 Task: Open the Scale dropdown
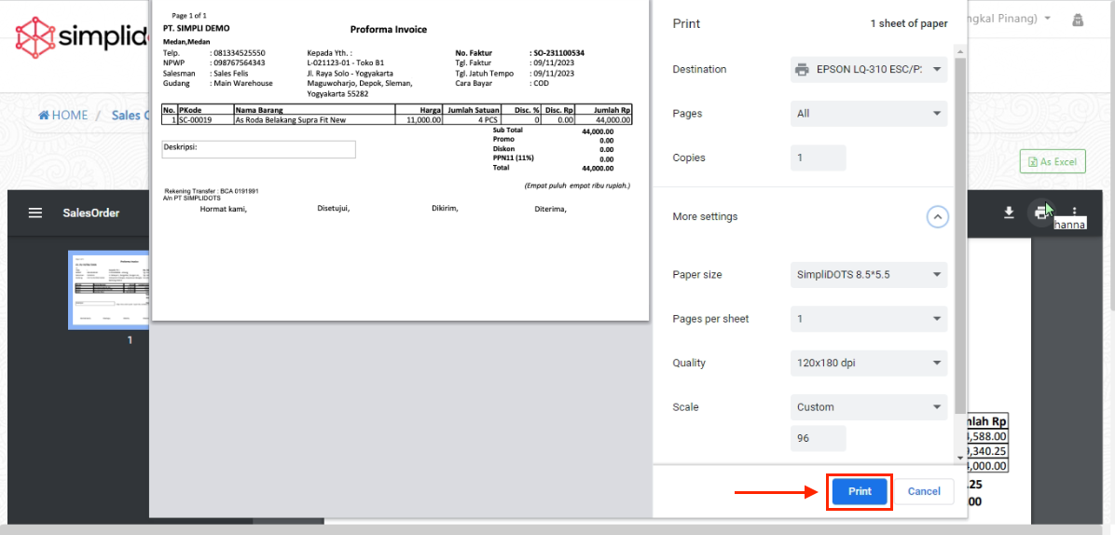click(x=868, y=407)
